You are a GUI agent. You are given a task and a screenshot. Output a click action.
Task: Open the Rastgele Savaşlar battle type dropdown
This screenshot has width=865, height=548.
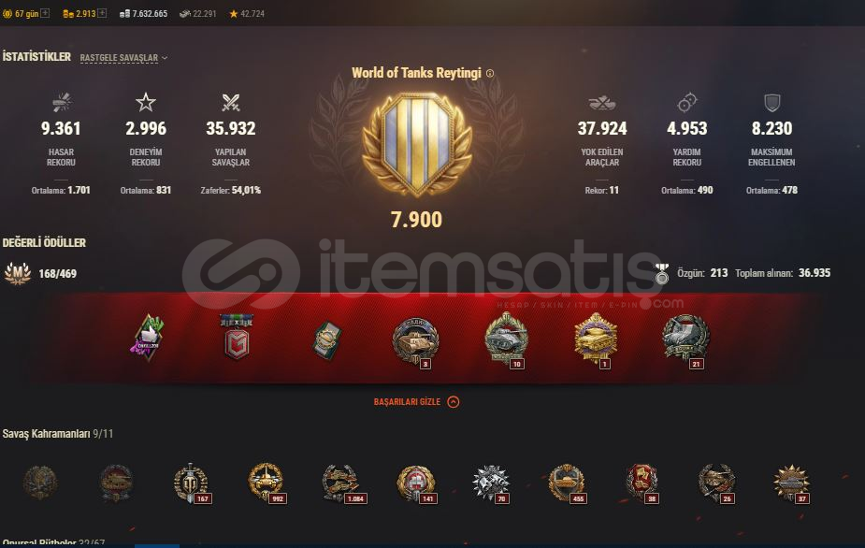123,58
